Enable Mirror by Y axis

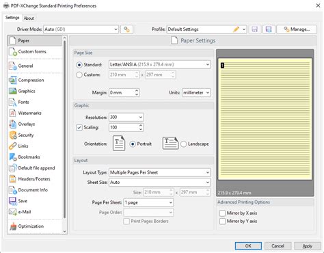click(222, 222)
